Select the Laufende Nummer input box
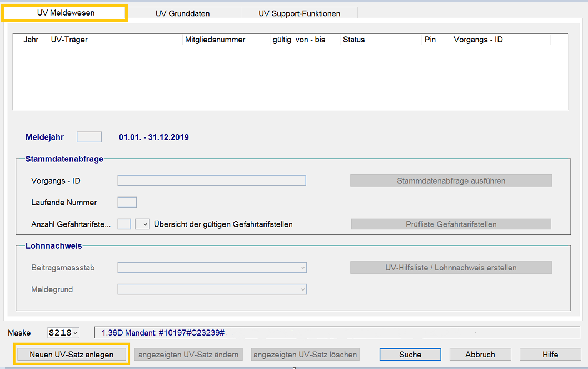This screenshot has height=369, width=588. (127, 203)
